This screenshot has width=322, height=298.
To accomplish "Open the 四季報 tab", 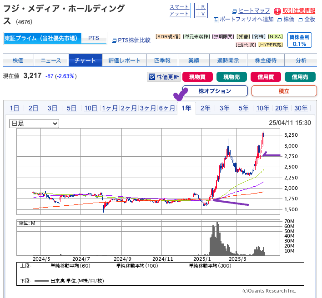I will pos(162,60).
